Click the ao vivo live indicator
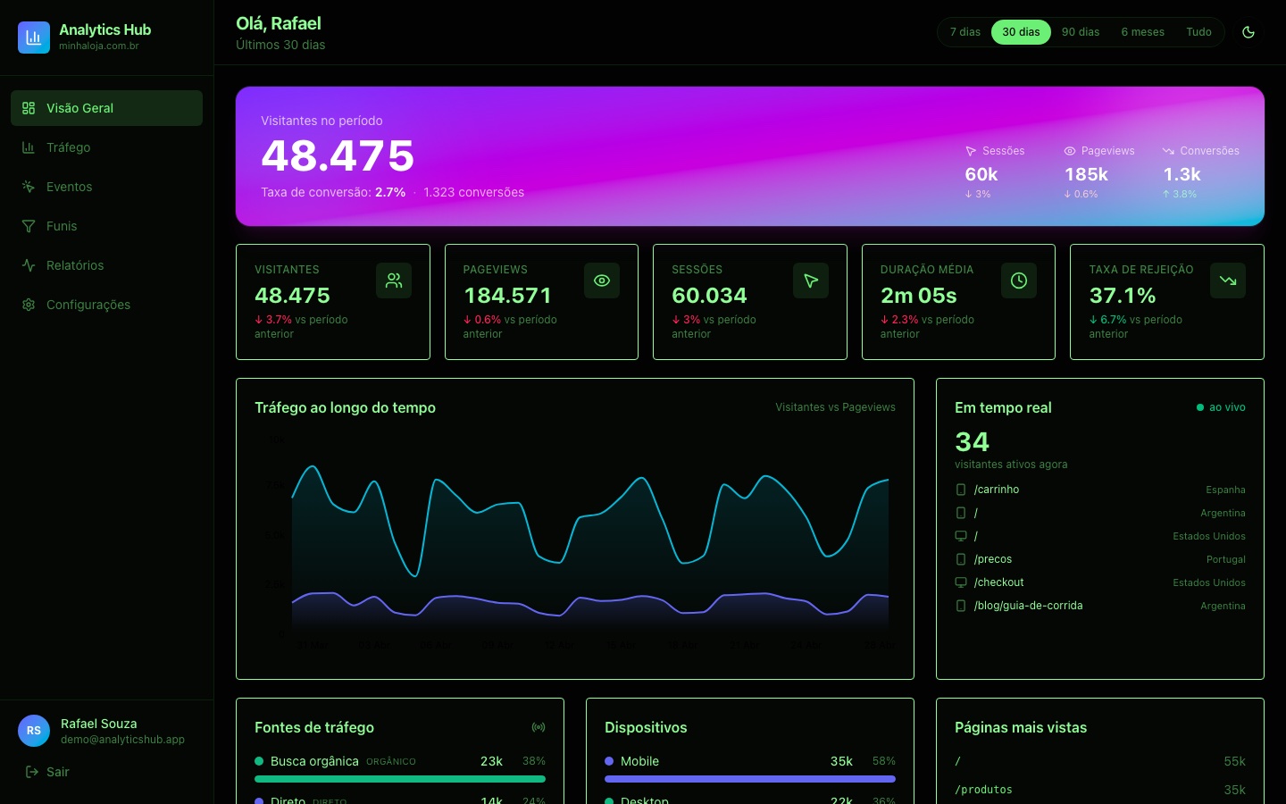Screen dimensions: 1286x804 point(1221,407)
